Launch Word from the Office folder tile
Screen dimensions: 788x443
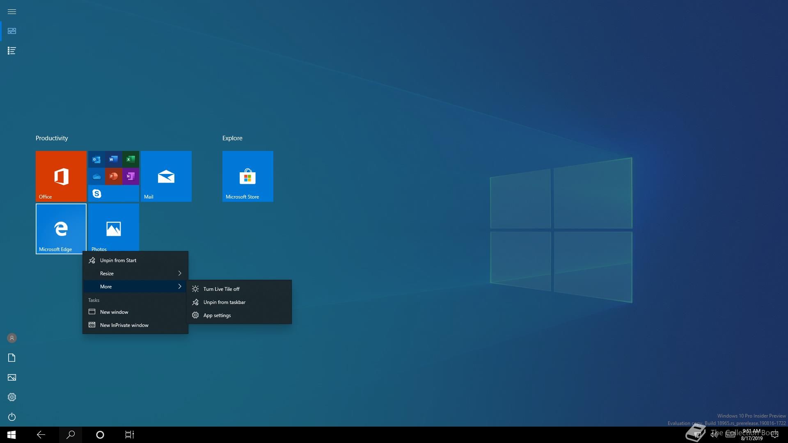click(114, 159)
